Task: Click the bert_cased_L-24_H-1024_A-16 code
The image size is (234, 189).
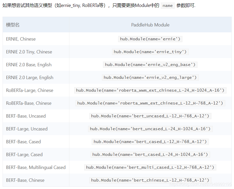Action: (150, 155)
